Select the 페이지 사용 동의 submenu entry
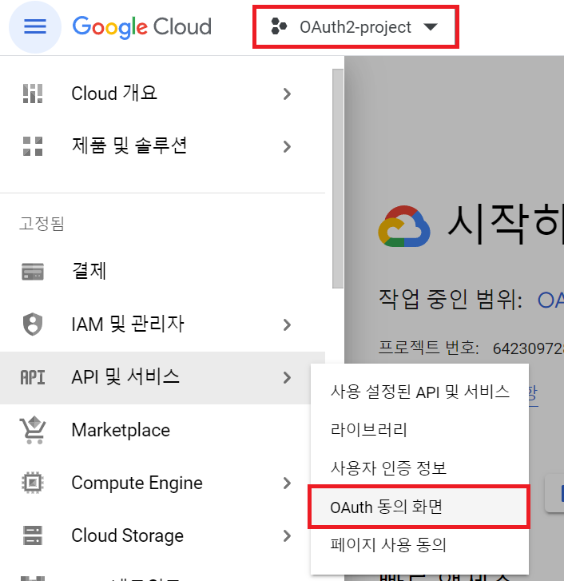Screen dimensions: 564x581 pyautogui.click(x=419, y=545)
